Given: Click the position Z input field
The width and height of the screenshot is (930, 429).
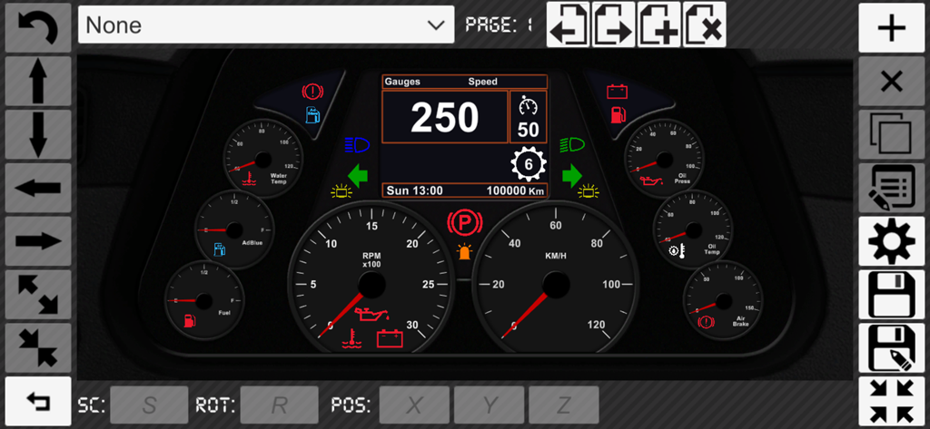Looking at the screenshot, I should [x=564, y=405].
